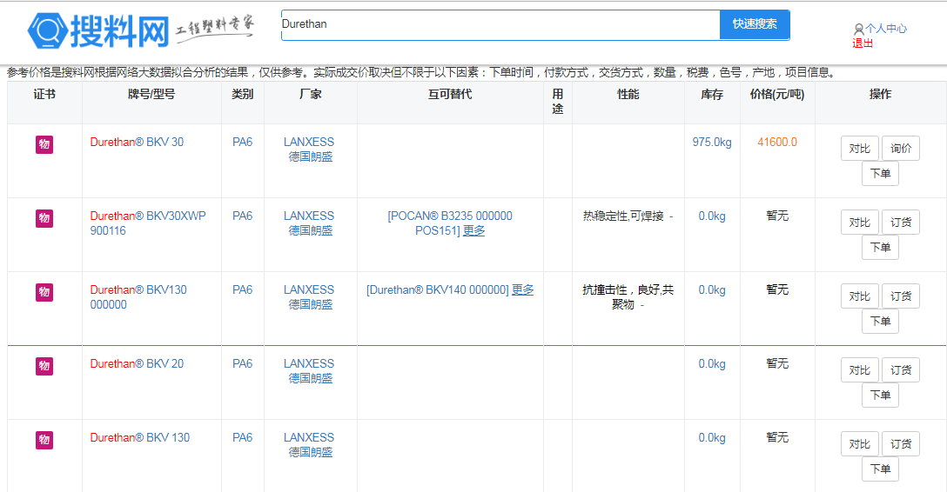Open POCAN B3235 000000 substitute link
This screenshot has height=492, width=947.
tap(450, 216)
